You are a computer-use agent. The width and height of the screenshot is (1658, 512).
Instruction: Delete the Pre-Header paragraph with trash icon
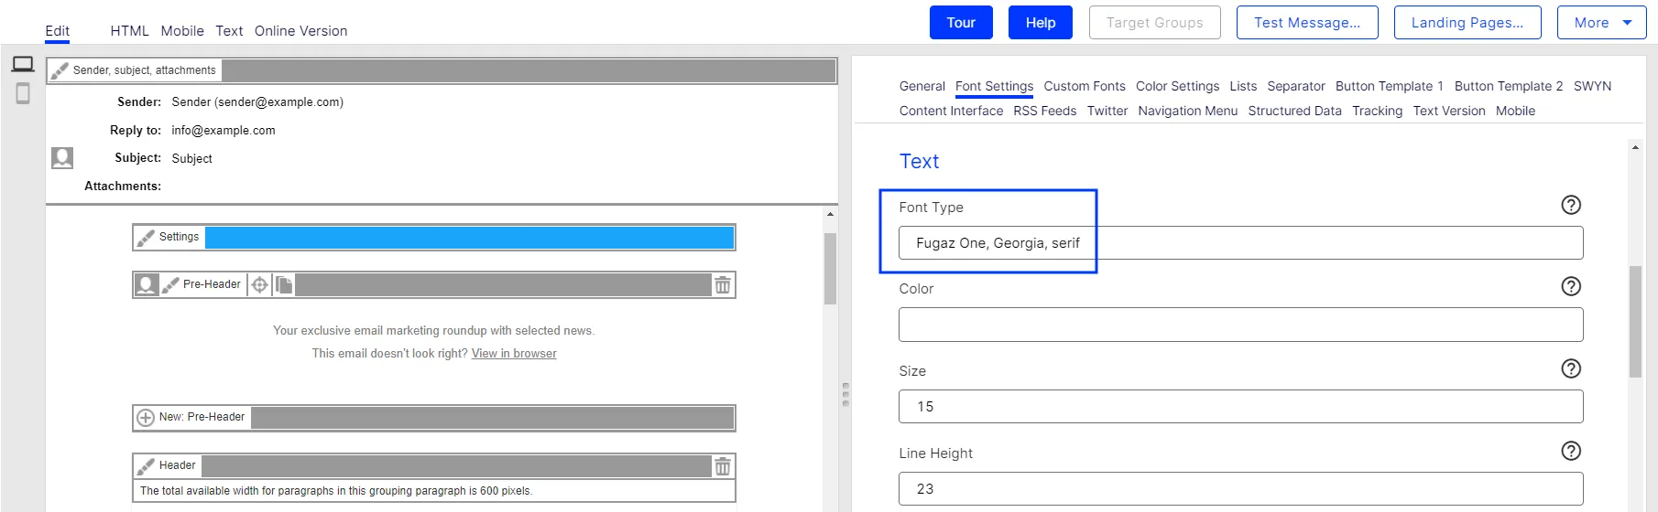point(723,285)
